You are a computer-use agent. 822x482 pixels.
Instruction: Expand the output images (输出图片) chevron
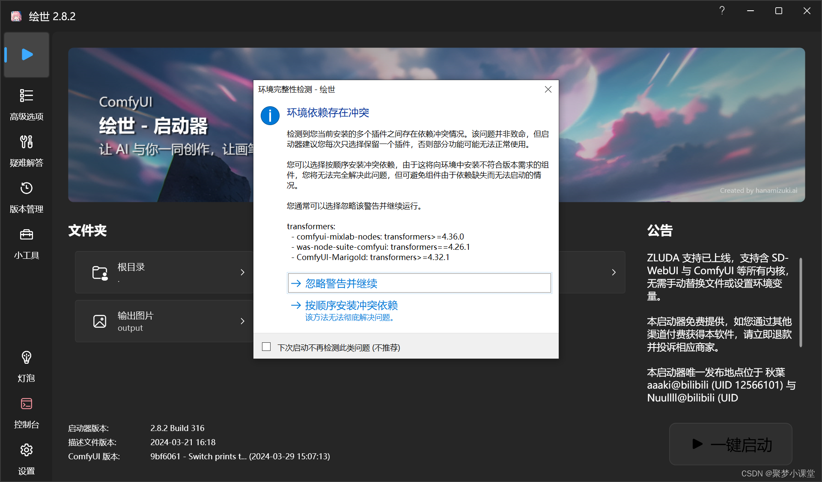(x=242, y=321)
